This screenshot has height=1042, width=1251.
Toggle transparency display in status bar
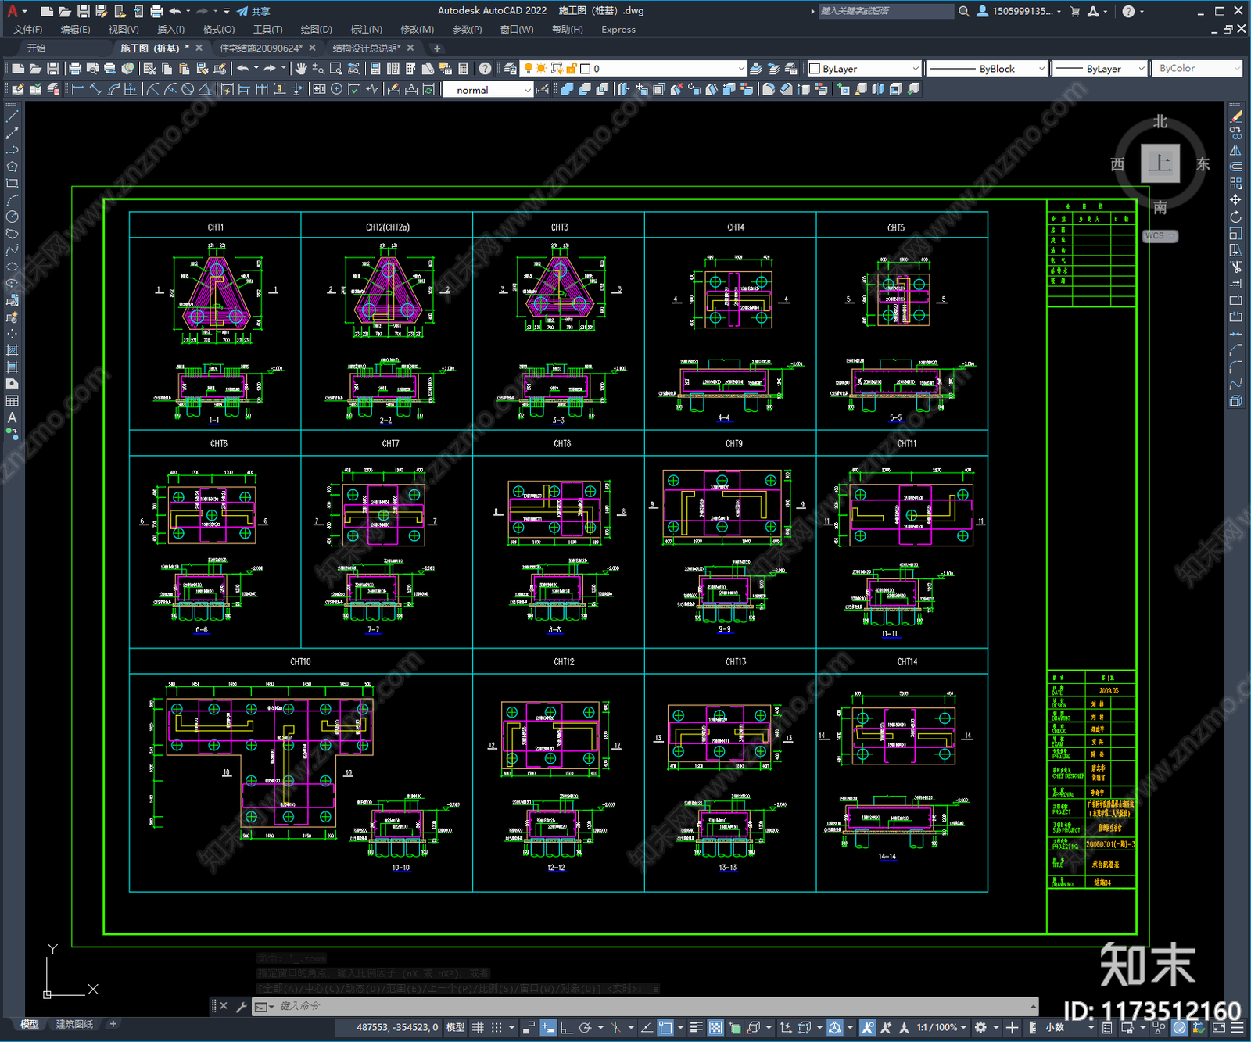[x=715, y=1027]
